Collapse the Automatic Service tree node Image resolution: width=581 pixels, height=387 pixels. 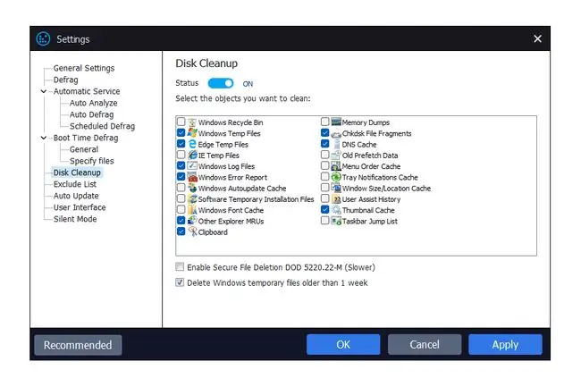point(44,91)
